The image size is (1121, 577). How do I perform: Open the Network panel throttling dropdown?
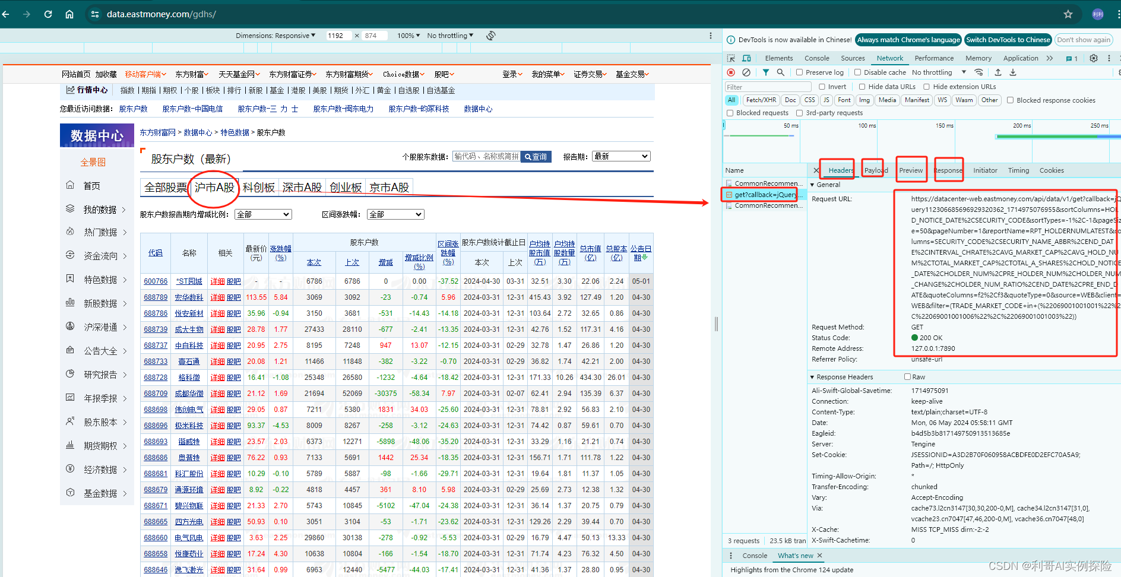pyautogui.click(x=939, y=72)
